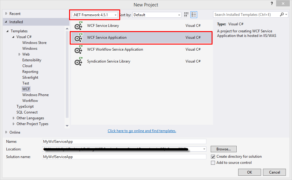Select Syndication Service Library text
Image resolution: width=292 pixels, height=180 pixels.
click(x=109, y=61)
